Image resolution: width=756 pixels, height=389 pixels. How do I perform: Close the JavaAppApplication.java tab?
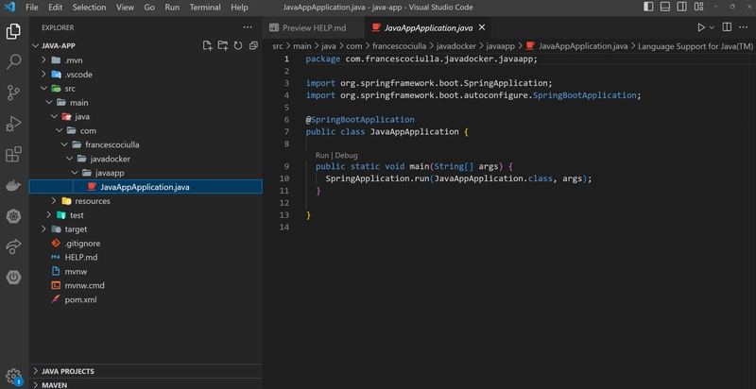(x=481, y=27)
